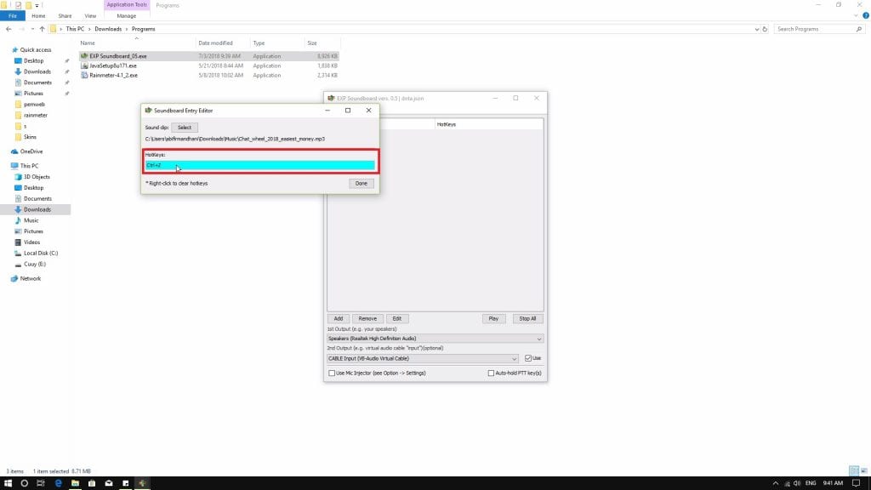Open Desktop under Quick access

[x=33, y=60]
